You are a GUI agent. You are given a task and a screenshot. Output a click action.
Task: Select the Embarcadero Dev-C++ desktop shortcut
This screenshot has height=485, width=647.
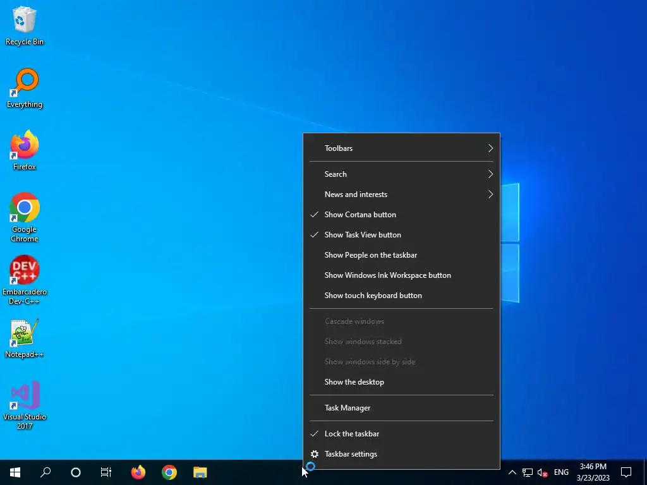click(25, 280)
